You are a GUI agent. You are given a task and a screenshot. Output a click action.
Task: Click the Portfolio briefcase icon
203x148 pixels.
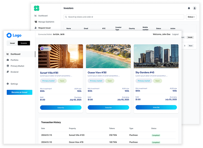(x=8, y=60)
